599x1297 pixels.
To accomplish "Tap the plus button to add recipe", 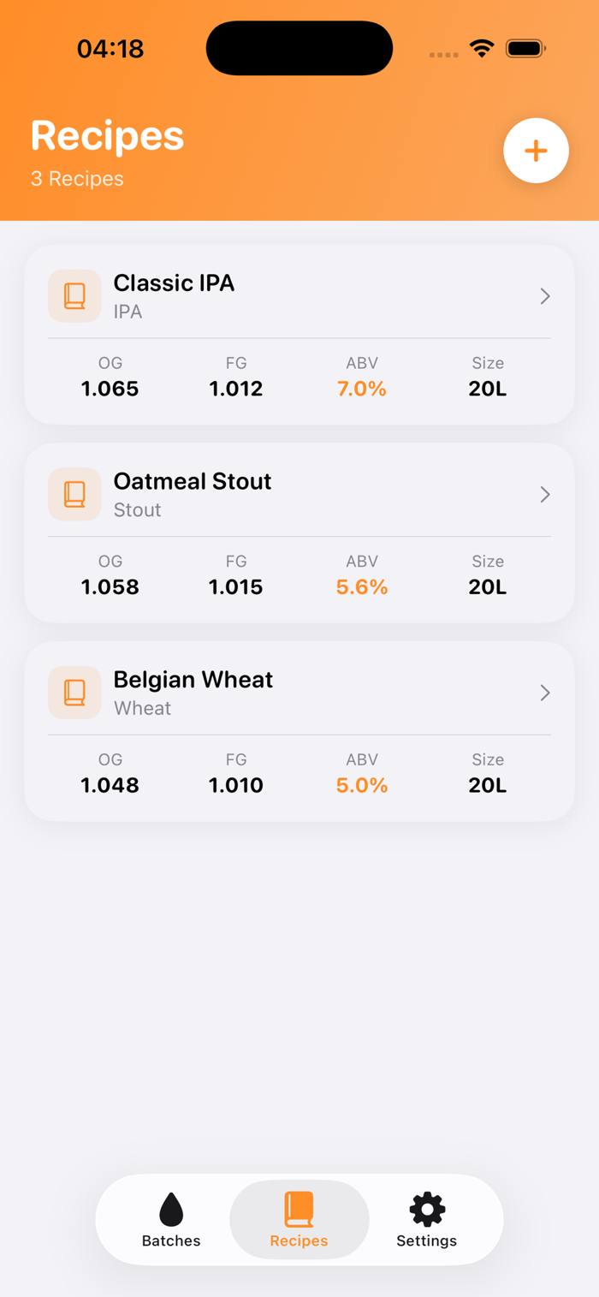I will (536, 151).
